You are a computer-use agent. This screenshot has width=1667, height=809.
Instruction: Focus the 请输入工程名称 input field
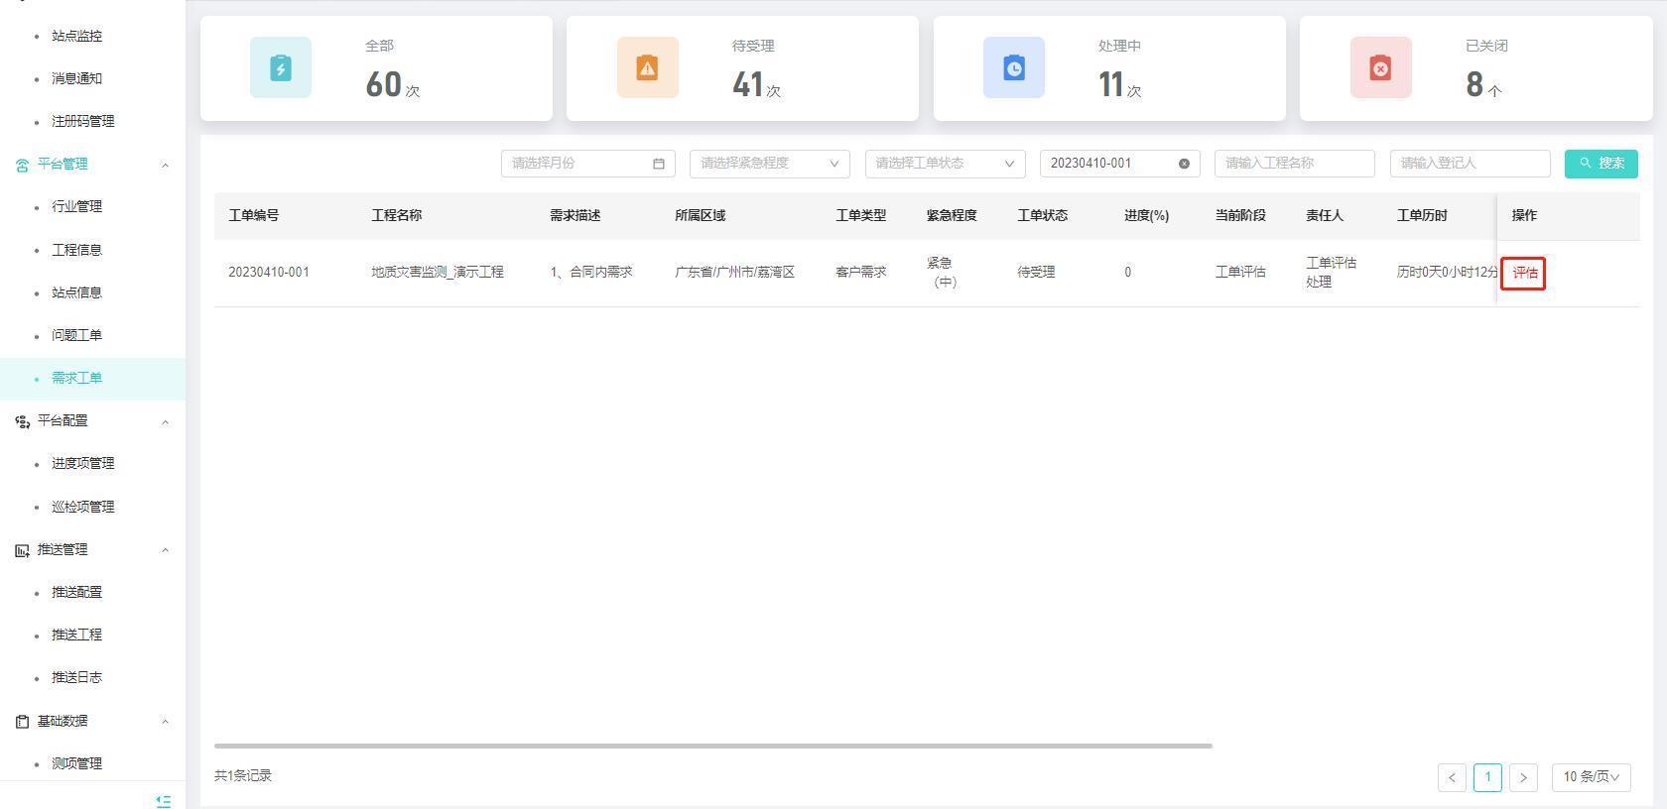pos(1294,164)
